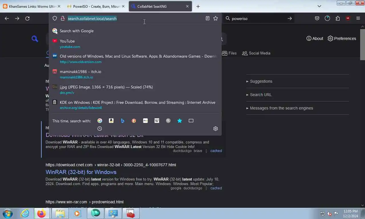The height and width of the screenshot is (219, 365).
Task: Search bookmarks using the blue star icon
Action: tap(180, 121)
